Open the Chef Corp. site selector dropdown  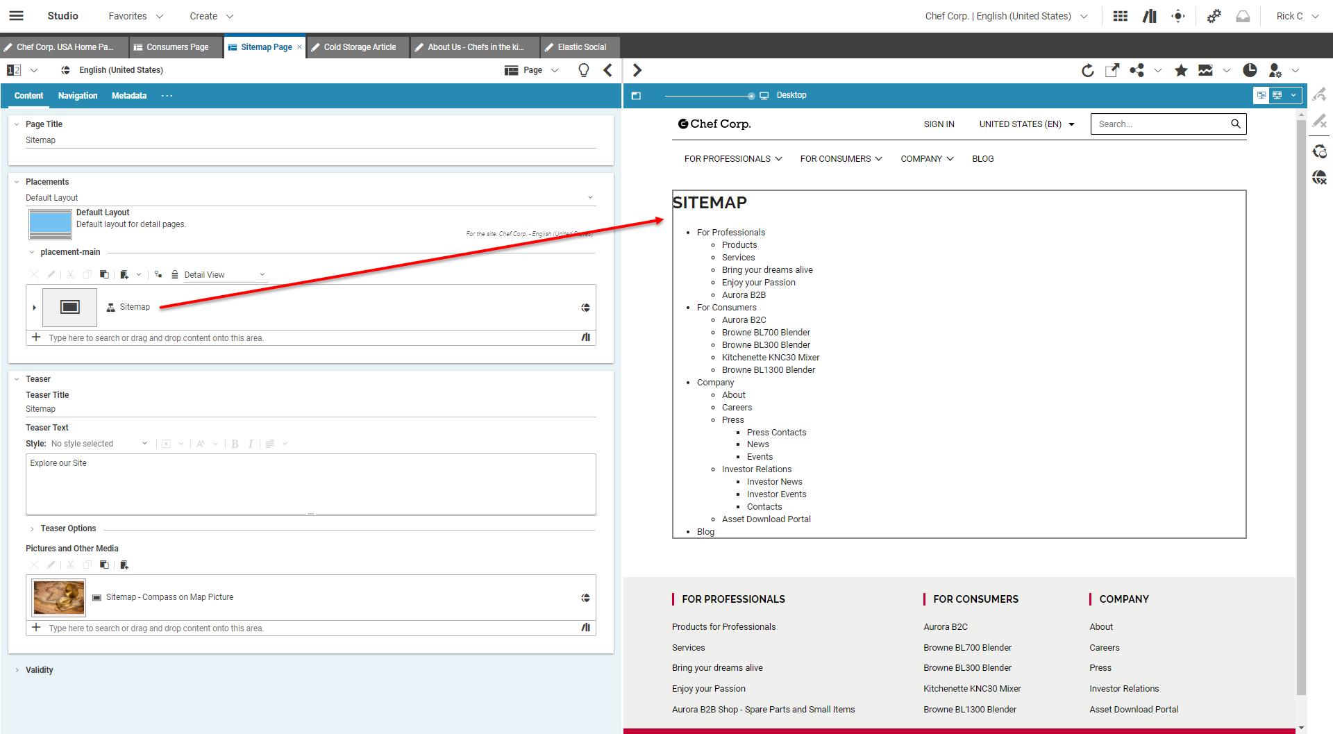1006,16
